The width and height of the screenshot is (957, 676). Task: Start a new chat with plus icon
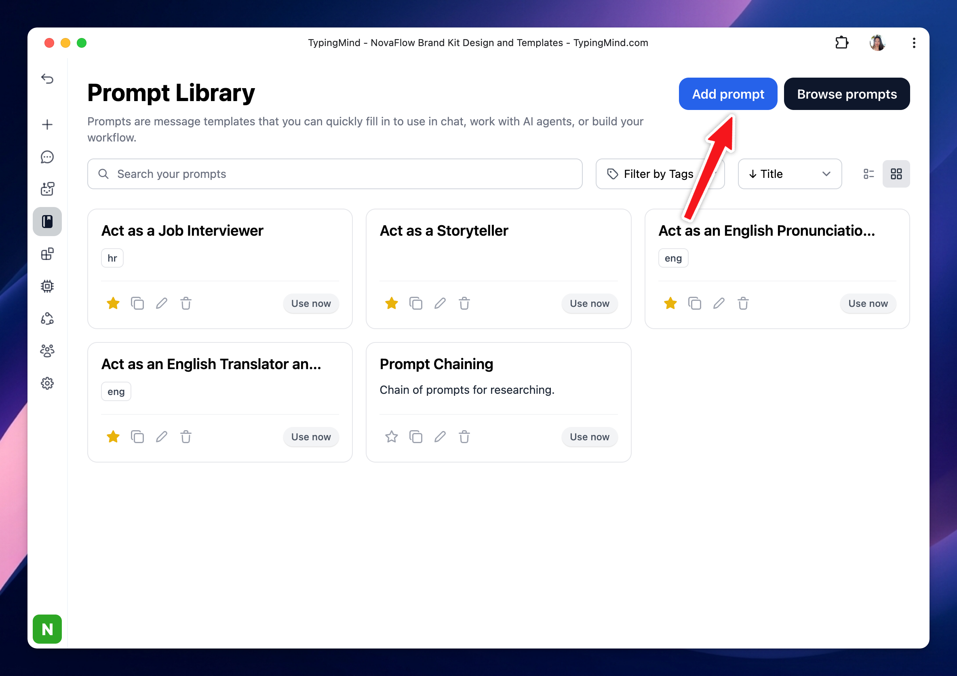tap(48, 124)
